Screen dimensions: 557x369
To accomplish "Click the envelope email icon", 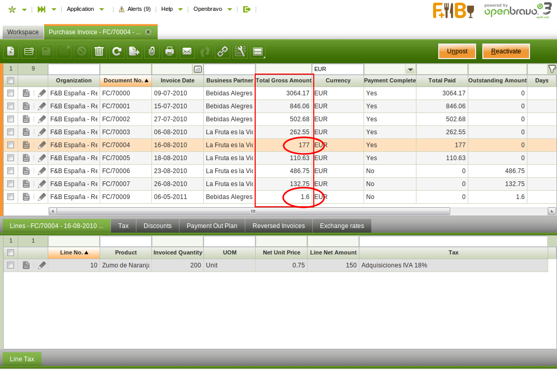I will click(x=187, y=51).
